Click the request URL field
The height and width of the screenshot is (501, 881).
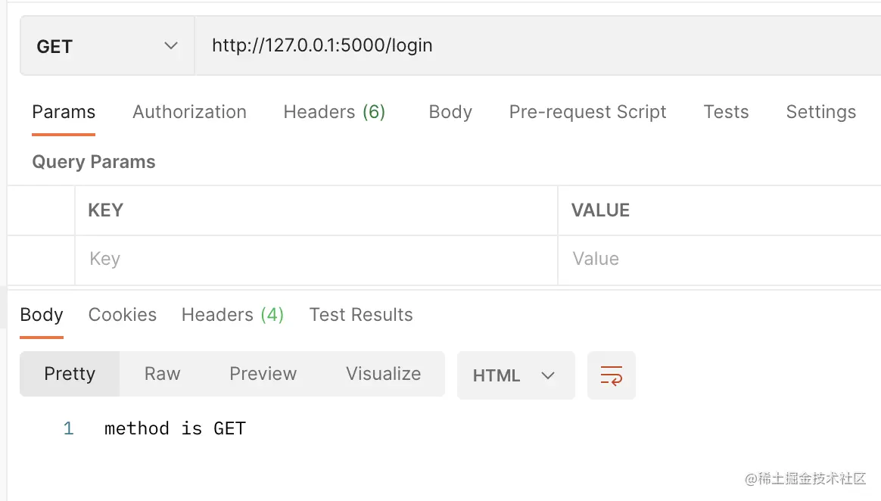coord(530,46)
